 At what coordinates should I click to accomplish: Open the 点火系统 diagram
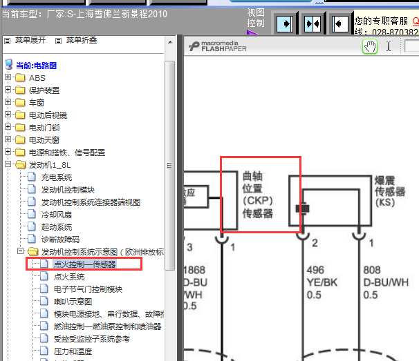coord(69,277)
